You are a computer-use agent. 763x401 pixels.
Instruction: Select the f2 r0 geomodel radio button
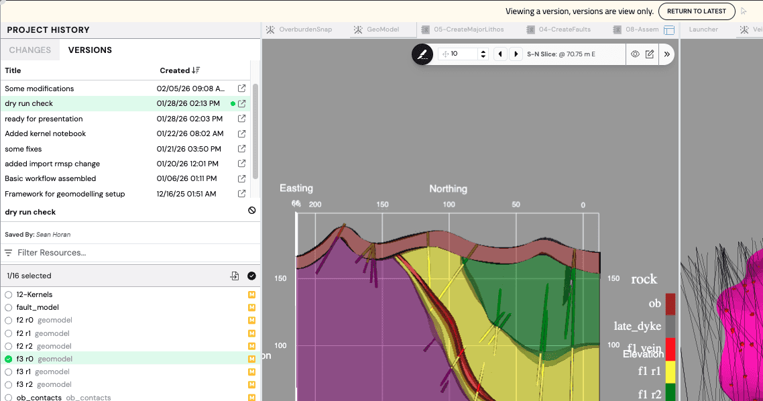pos(8,321)
